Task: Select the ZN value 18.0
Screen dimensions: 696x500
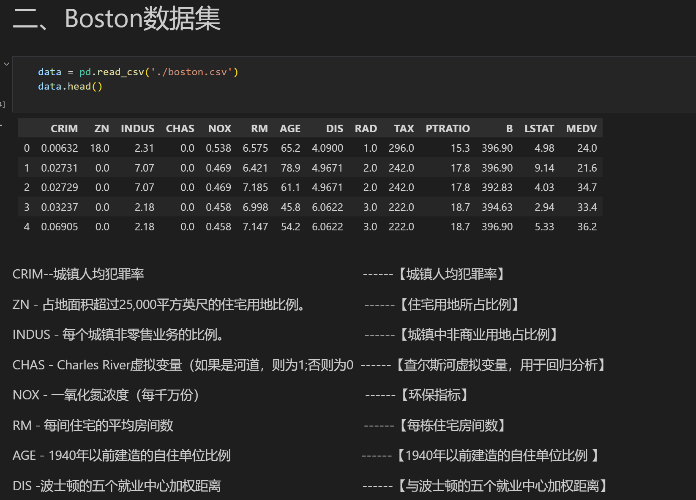Action: (x=100, y=148)
